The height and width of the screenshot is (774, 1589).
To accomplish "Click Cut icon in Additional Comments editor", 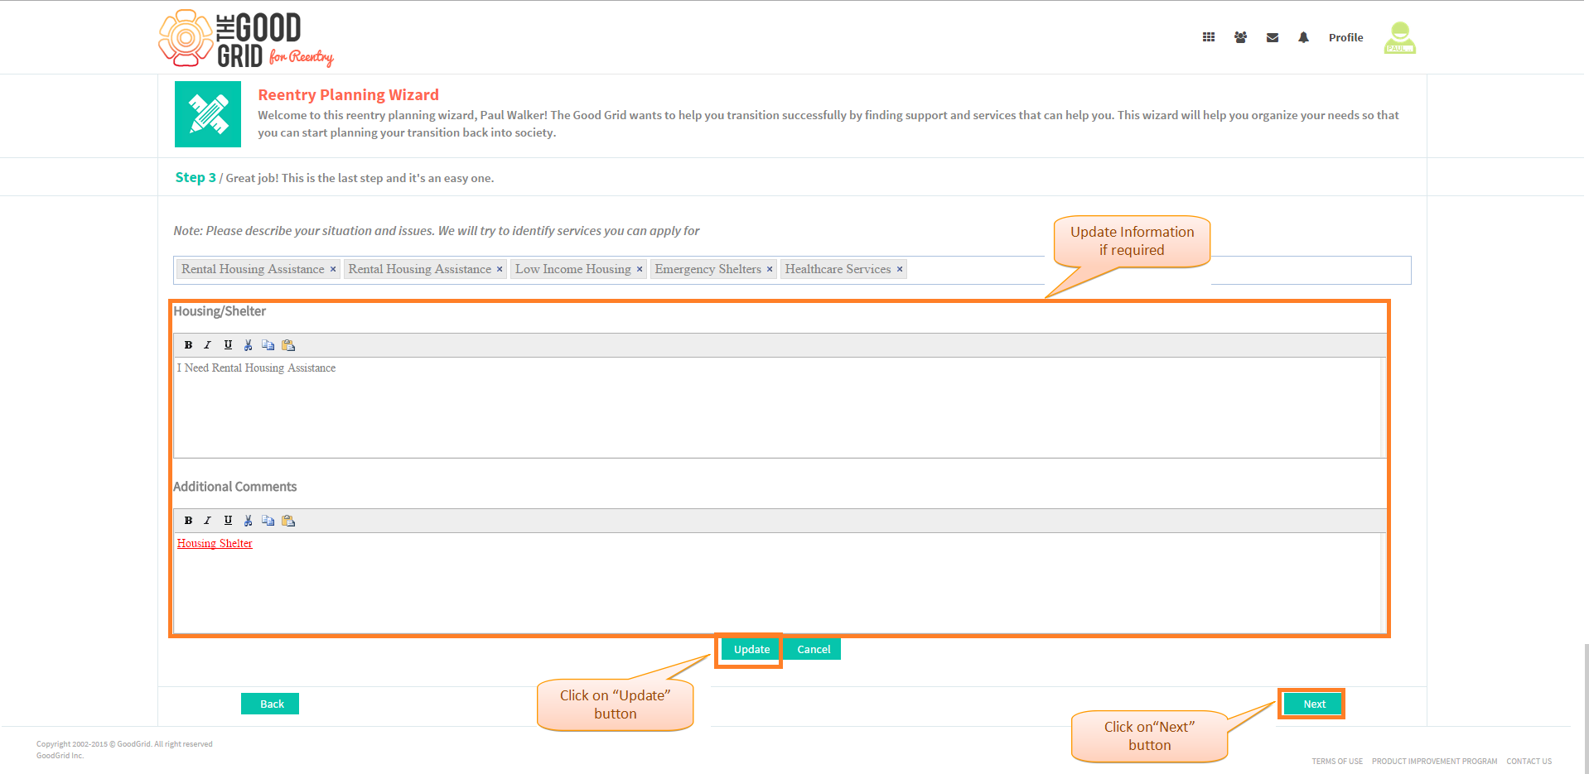I will pos(248,521).
